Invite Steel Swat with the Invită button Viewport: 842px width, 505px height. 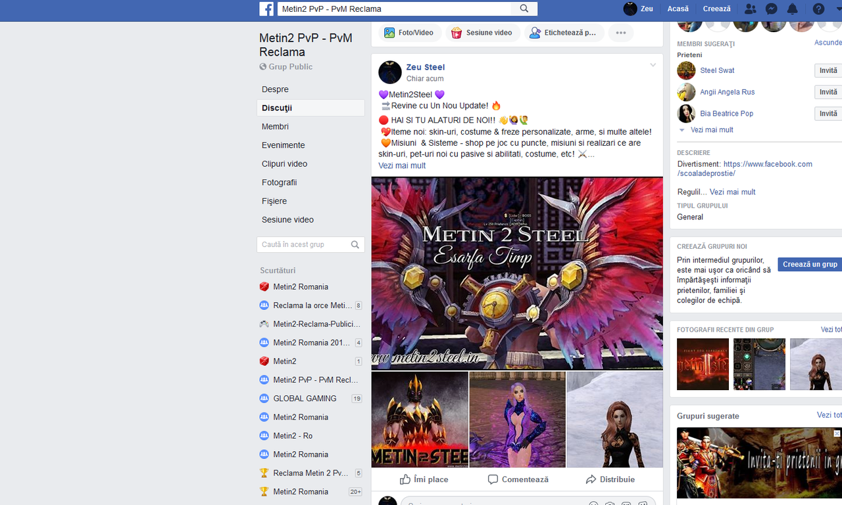point(828,70)
